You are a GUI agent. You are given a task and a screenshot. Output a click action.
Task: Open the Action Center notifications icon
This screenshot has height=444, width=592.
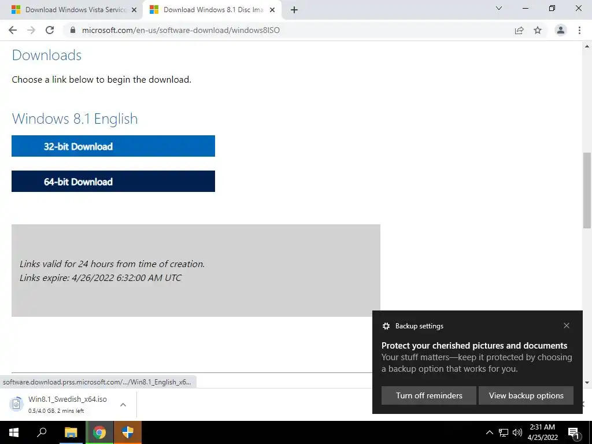click(x=574, y=433)
